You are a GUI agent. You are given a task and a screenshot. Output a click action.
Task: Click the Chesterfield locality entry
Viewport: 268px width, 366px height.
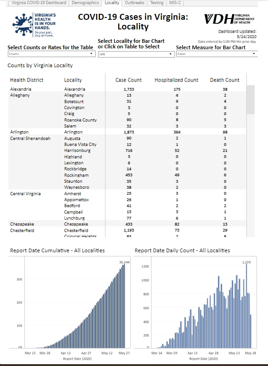click(x=76, y=230)
